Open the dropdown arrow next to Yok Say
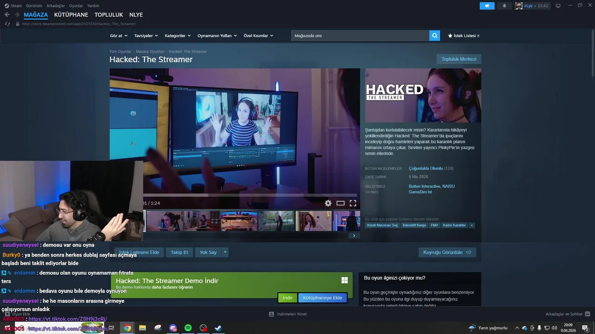 (225, 252)
